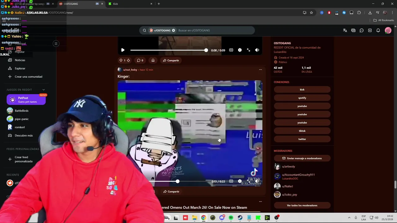
Task: Click Descubre más games link
Action: coord(24,135)
